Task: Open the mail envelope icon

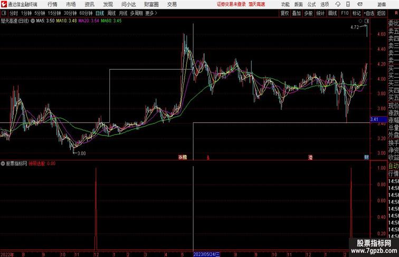Action: [x=360, y=4]
